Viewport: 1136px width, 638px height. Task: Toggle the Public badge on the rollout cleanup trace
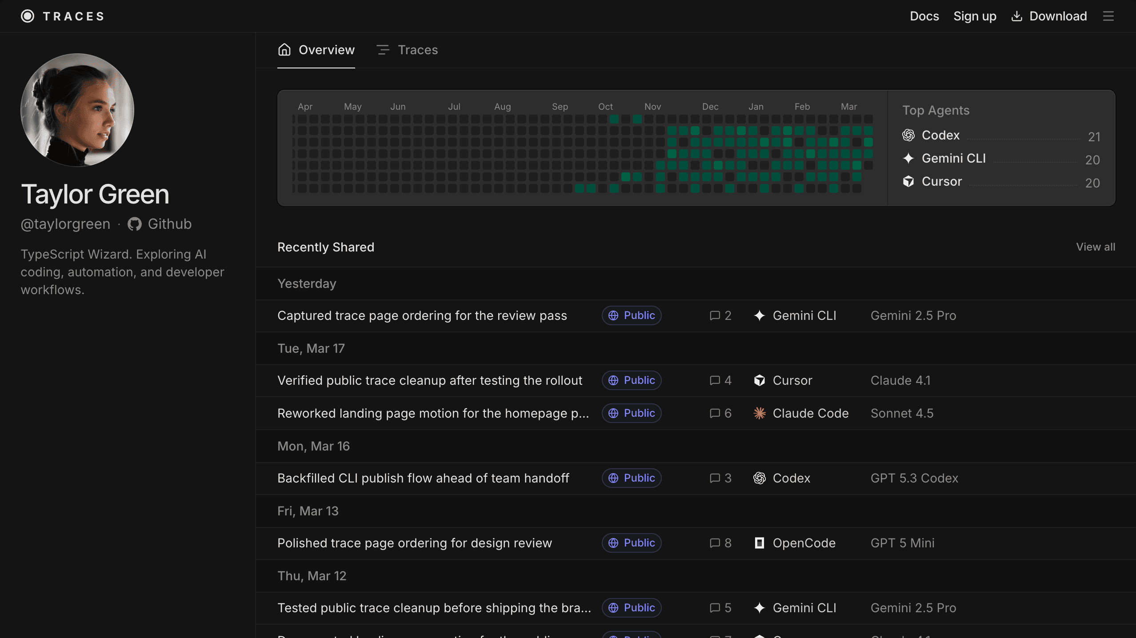(631, 380)
